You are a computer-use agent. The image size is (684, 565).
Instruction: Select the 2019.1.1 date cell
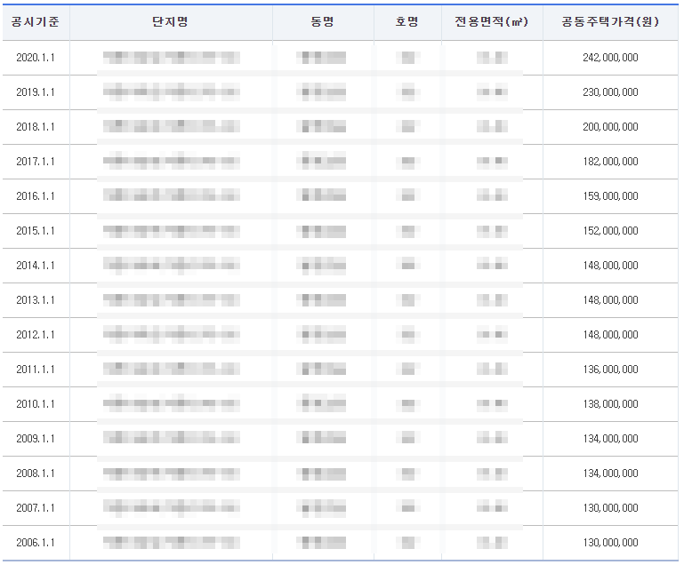(x=36, y=92)
